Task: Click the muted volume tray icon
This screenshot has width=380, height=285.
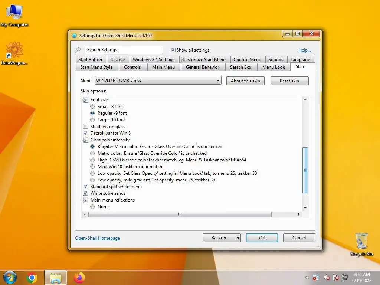Action: coord(327,277)
